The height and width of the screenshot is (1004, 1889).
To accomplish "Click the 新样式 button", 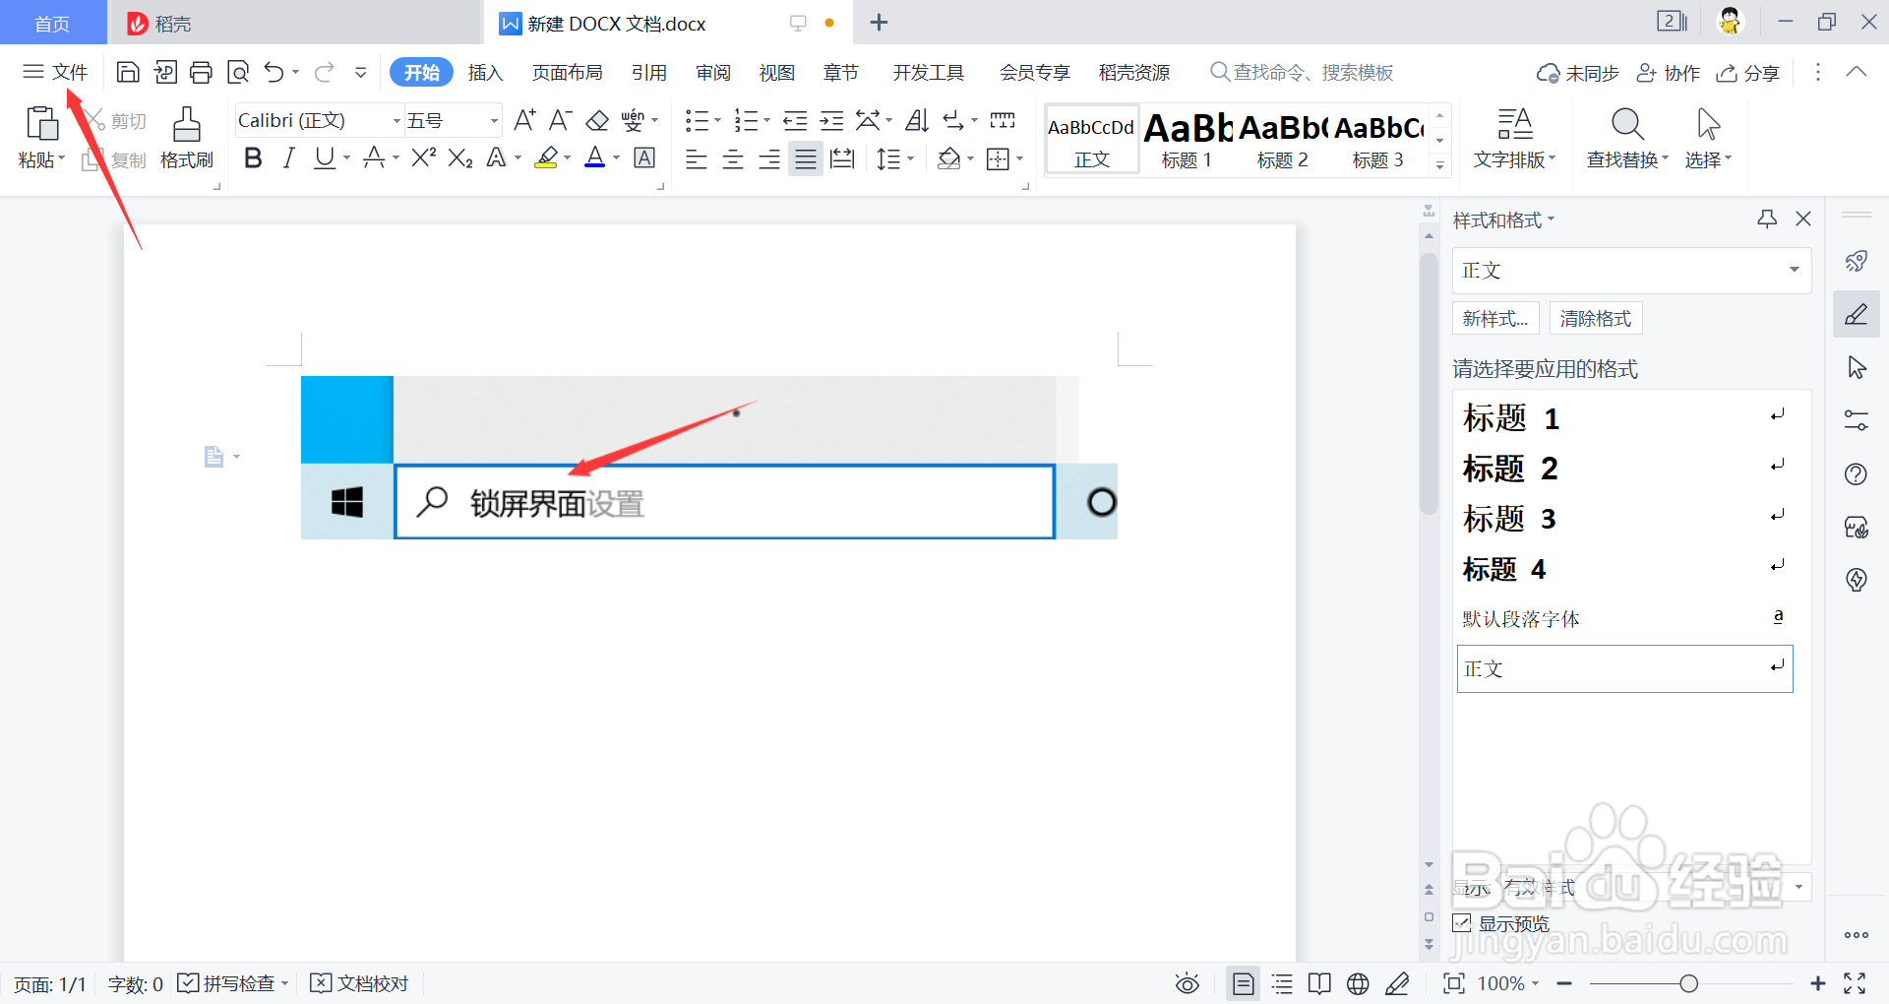I will tap(1494, 318).
